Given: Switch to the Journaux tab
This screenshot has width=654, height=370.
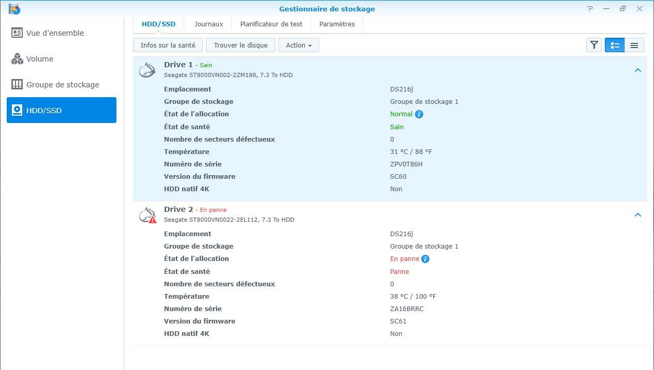Looking at the screenshot, I should pyautogui.click(x=209, y=24).
